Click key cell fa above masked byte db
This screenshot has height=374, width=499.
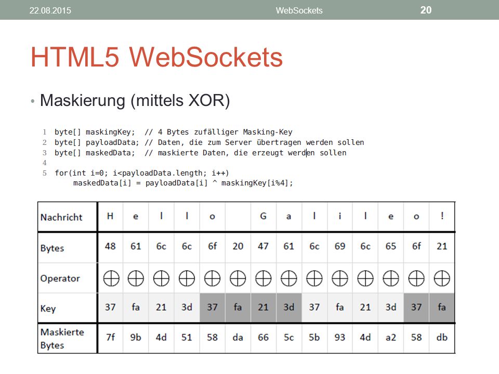442,307
